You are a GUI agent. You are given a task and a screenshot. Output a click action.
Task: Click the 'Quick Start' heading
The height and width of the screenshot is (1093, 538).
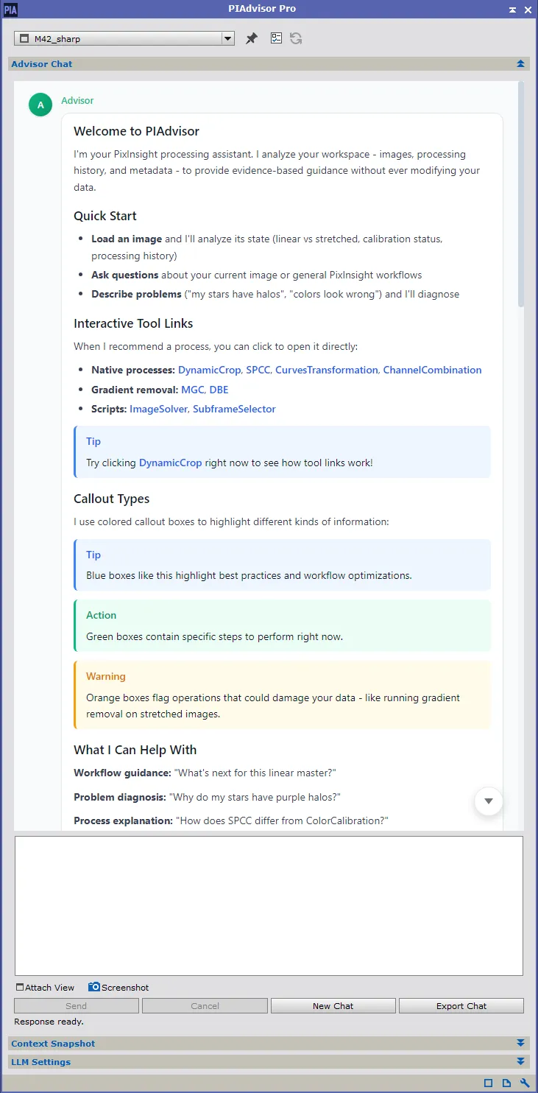pyautogui.click(x=105, y=216)
